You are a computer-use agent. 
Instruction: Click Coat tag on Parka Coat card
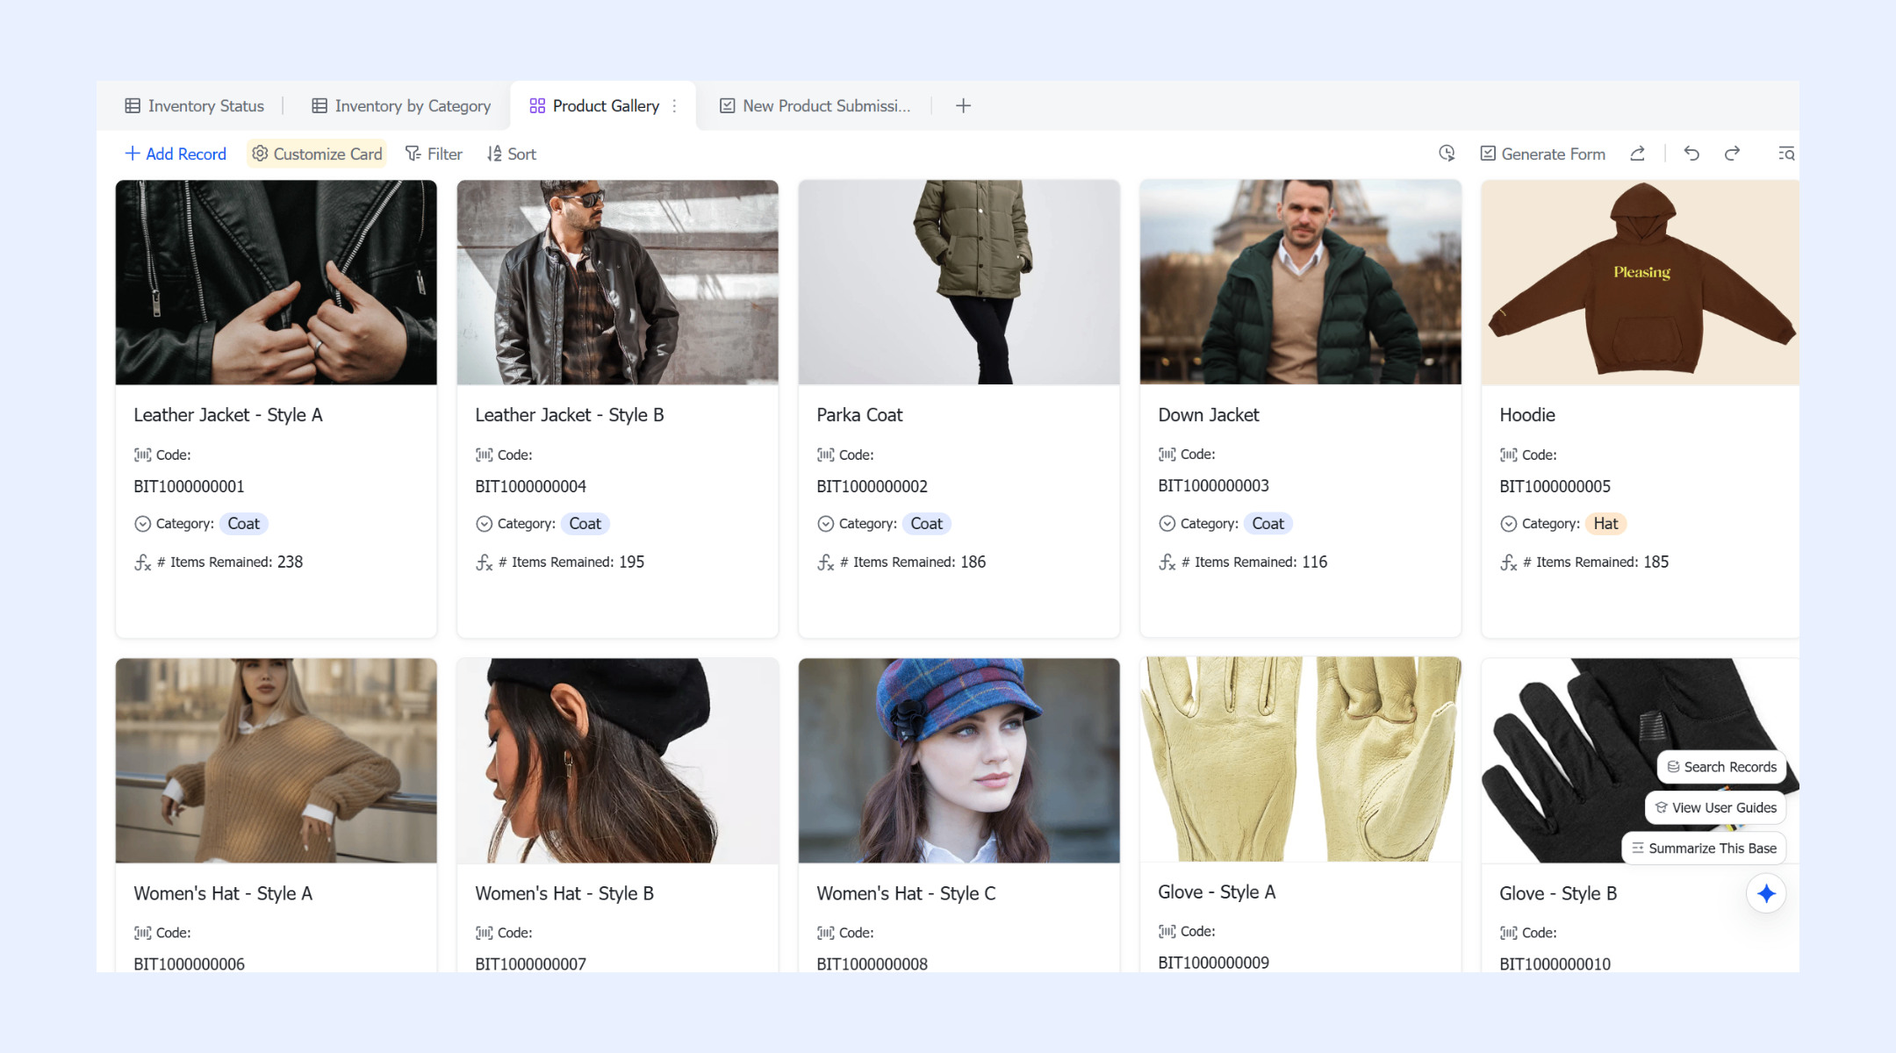click(927, 524)
